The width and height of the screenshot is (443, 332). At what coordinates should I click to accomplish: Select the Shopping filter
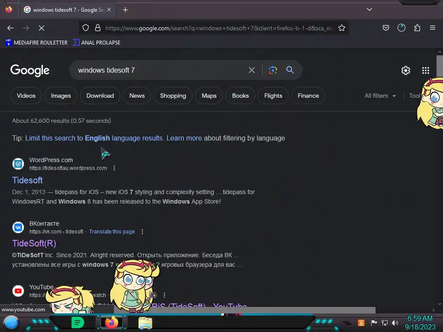click(x=173, y=96)
